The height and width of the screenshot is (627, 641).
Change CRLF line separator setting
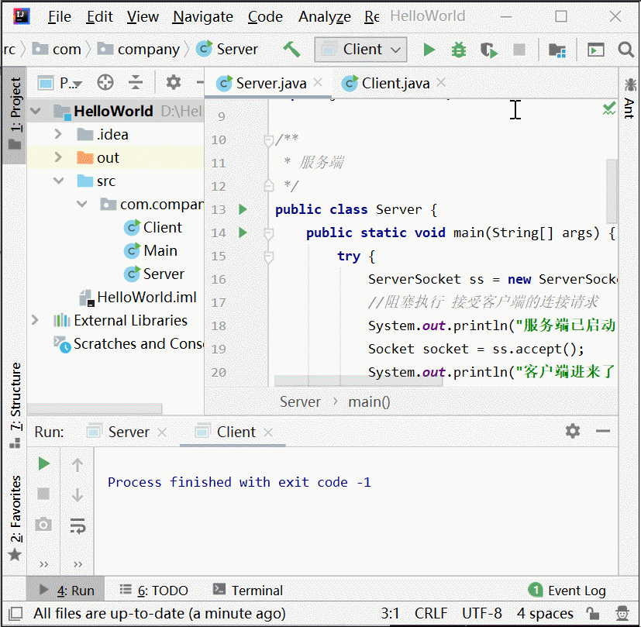point(431,613)
